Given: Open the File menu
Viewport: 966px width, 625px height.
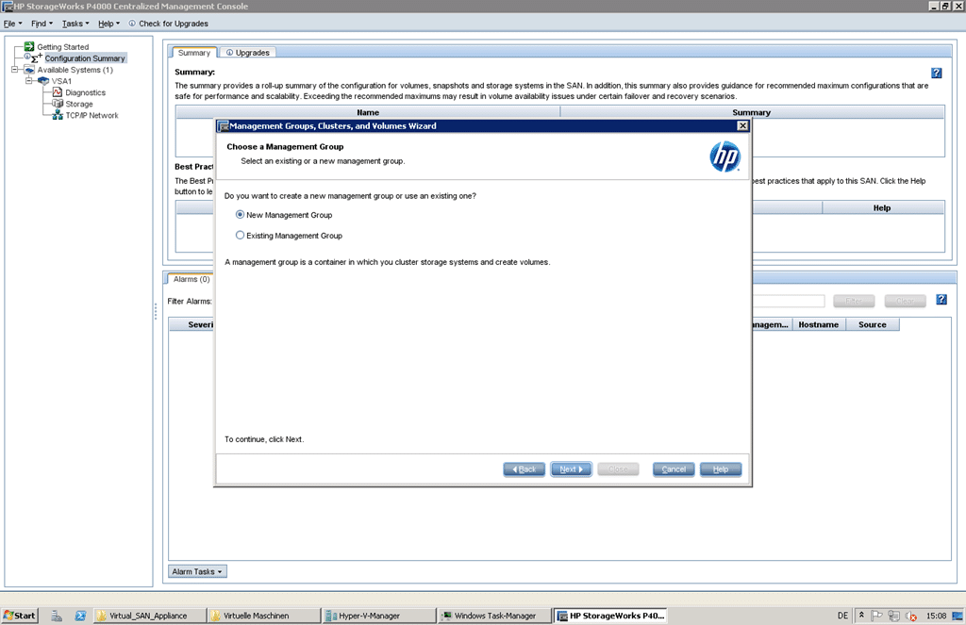Looking at the screenshot, I should (12, 24).
